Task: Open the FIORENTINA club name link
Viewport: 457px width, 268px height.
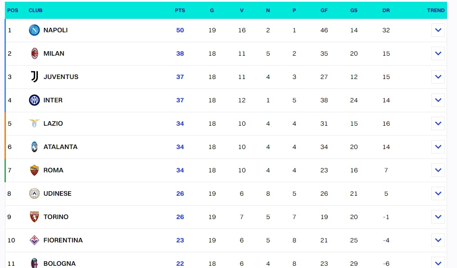Action: tap(63, 240)
